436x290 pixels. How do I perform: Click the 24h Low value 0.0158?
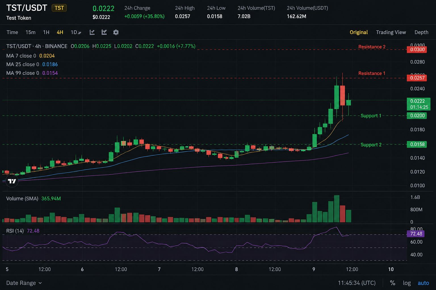pyautogui.click(x=215, y=16)
